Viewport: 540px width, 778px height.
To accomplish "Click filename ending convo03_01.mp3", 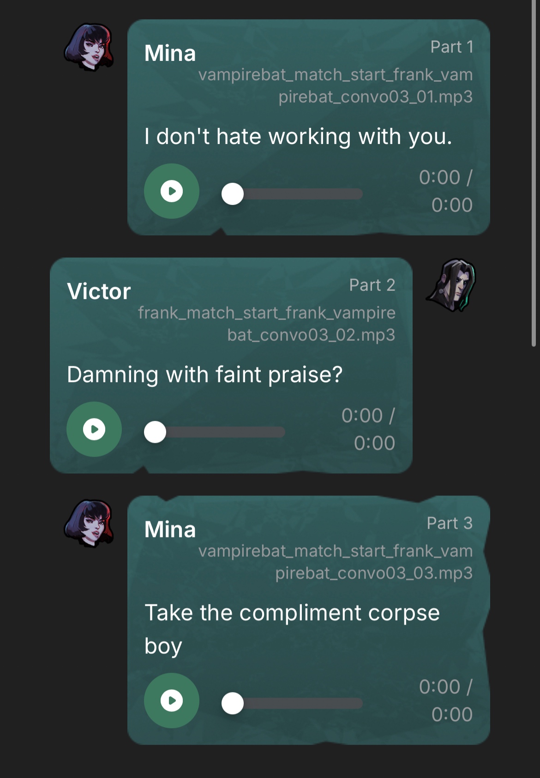I will pyautogui.click(x=336, y=85).
